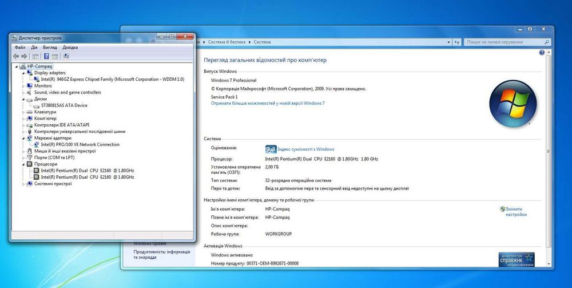Click the Клавіатури keyboard icon
The width and height of the screenshot is (572, 288).
[x=30, y=112]
